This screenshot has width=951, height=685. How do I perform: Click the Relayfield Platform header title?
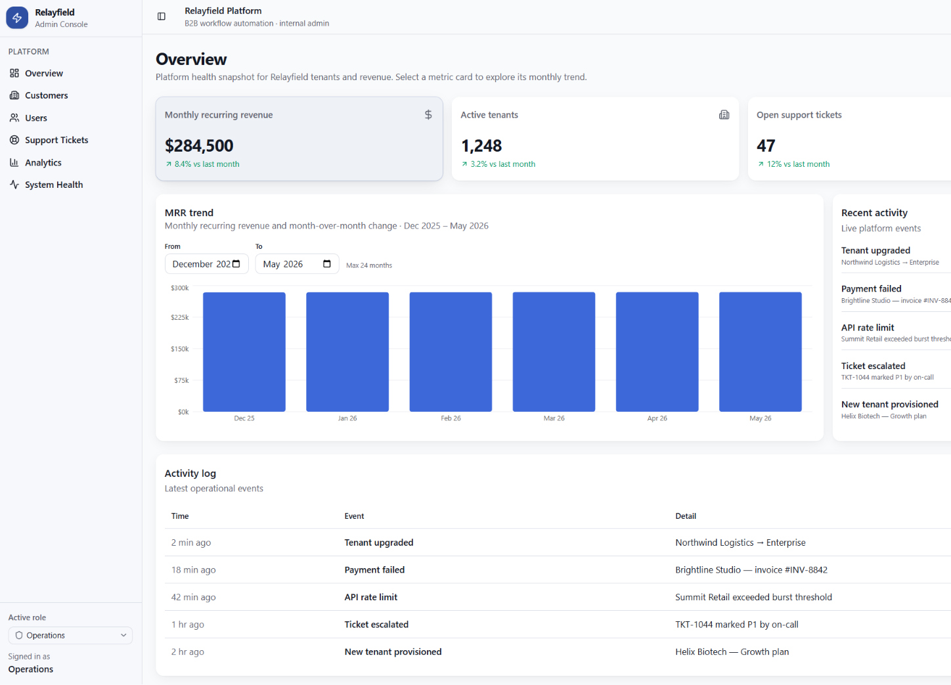[223, 11]
